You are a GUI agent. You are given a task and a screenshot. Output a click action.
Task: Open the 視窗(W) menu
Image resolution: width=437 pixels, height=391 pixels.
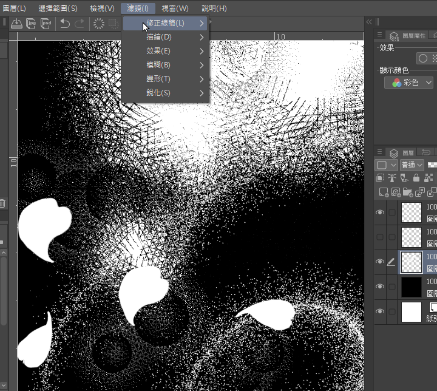pos(175,8)
